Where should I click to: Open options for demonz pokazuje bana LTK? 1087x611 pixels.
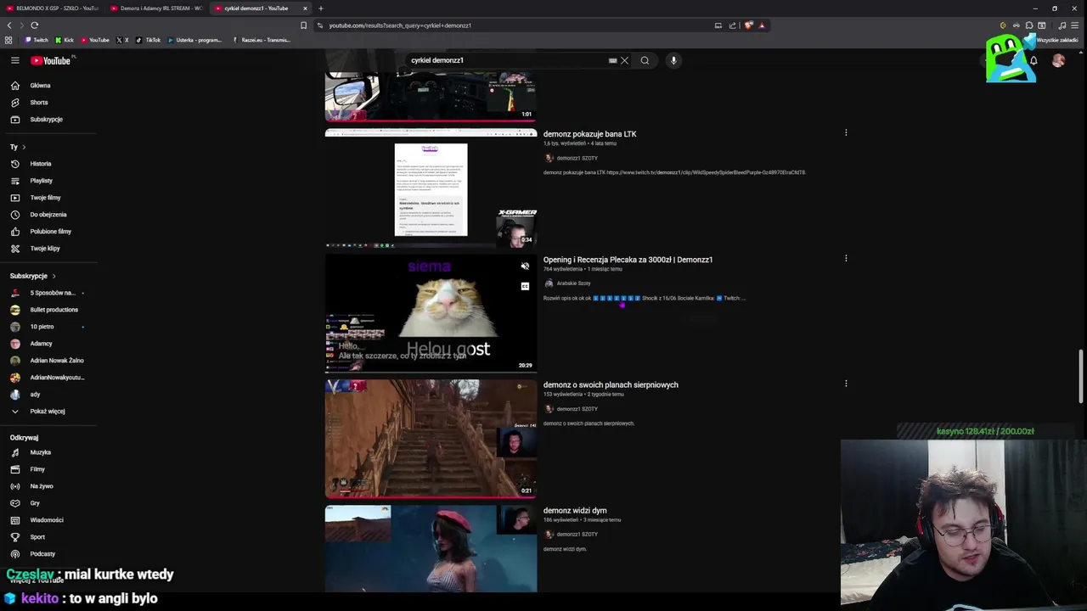[x=846, y=132]
